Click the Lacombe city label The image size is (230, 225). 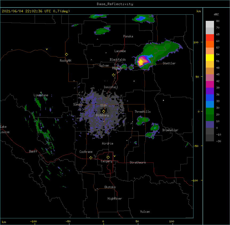pyautogui.click(x=120, y=51)
